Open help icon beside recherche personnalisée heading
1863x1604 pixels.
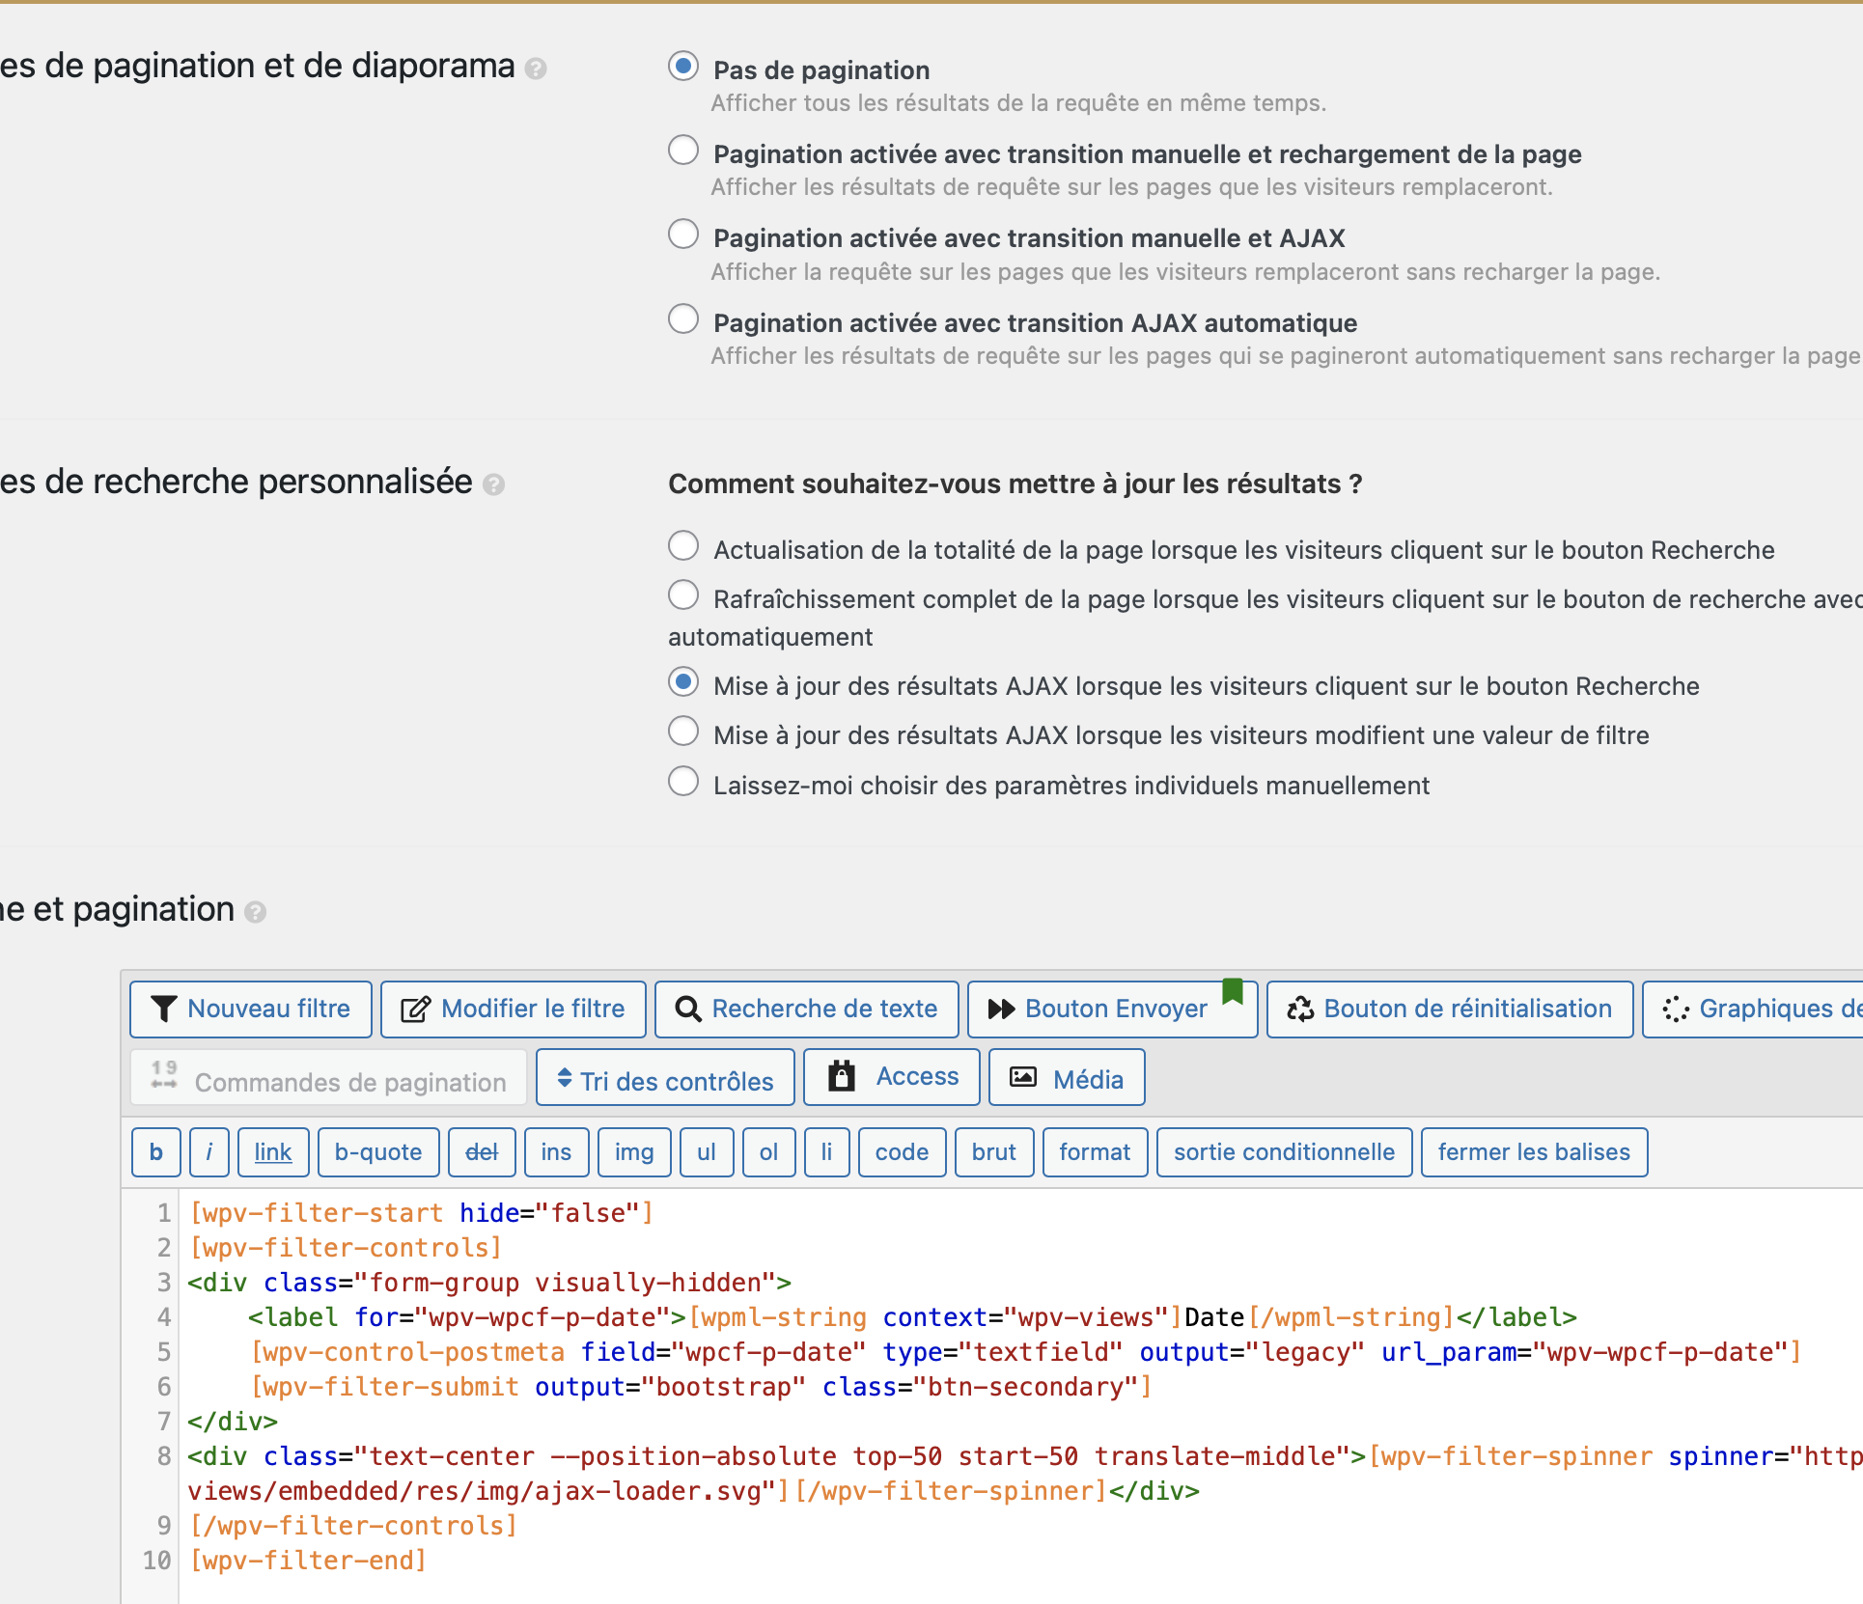tap(493, 484)
